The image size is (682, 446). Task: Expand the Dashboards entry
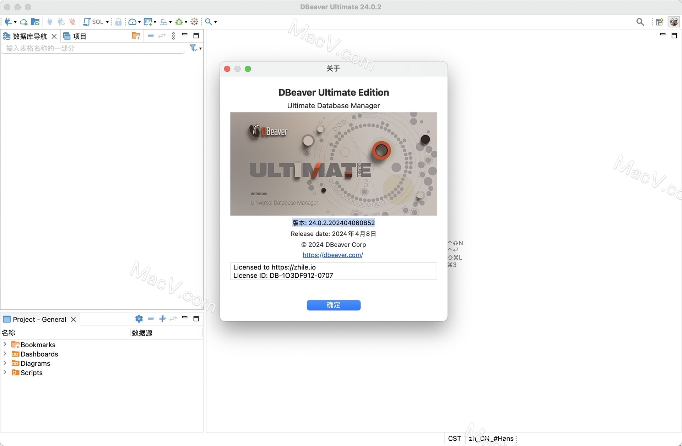point(4,354)
